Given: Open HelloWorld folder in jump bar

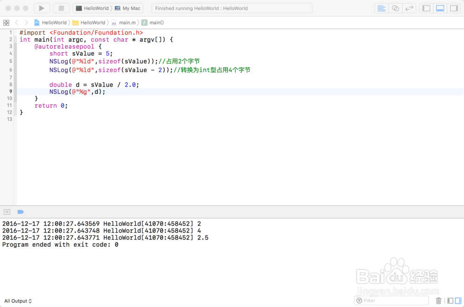Looking at the screenshot, I should 89,22.
